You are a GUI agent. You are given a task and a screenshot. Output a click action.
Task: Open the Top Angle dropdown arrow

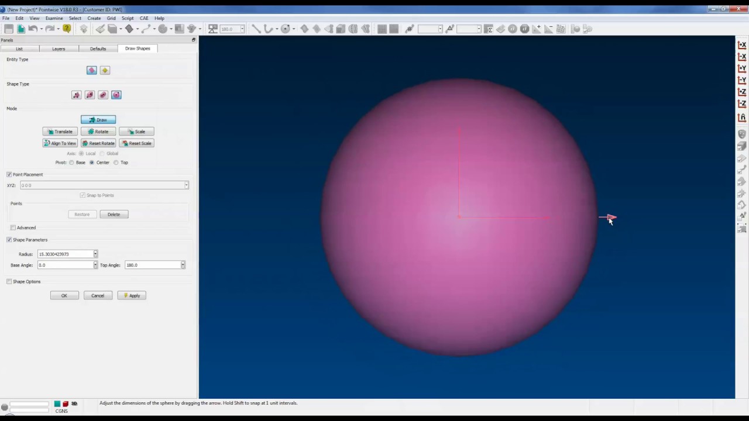[183, 265]
